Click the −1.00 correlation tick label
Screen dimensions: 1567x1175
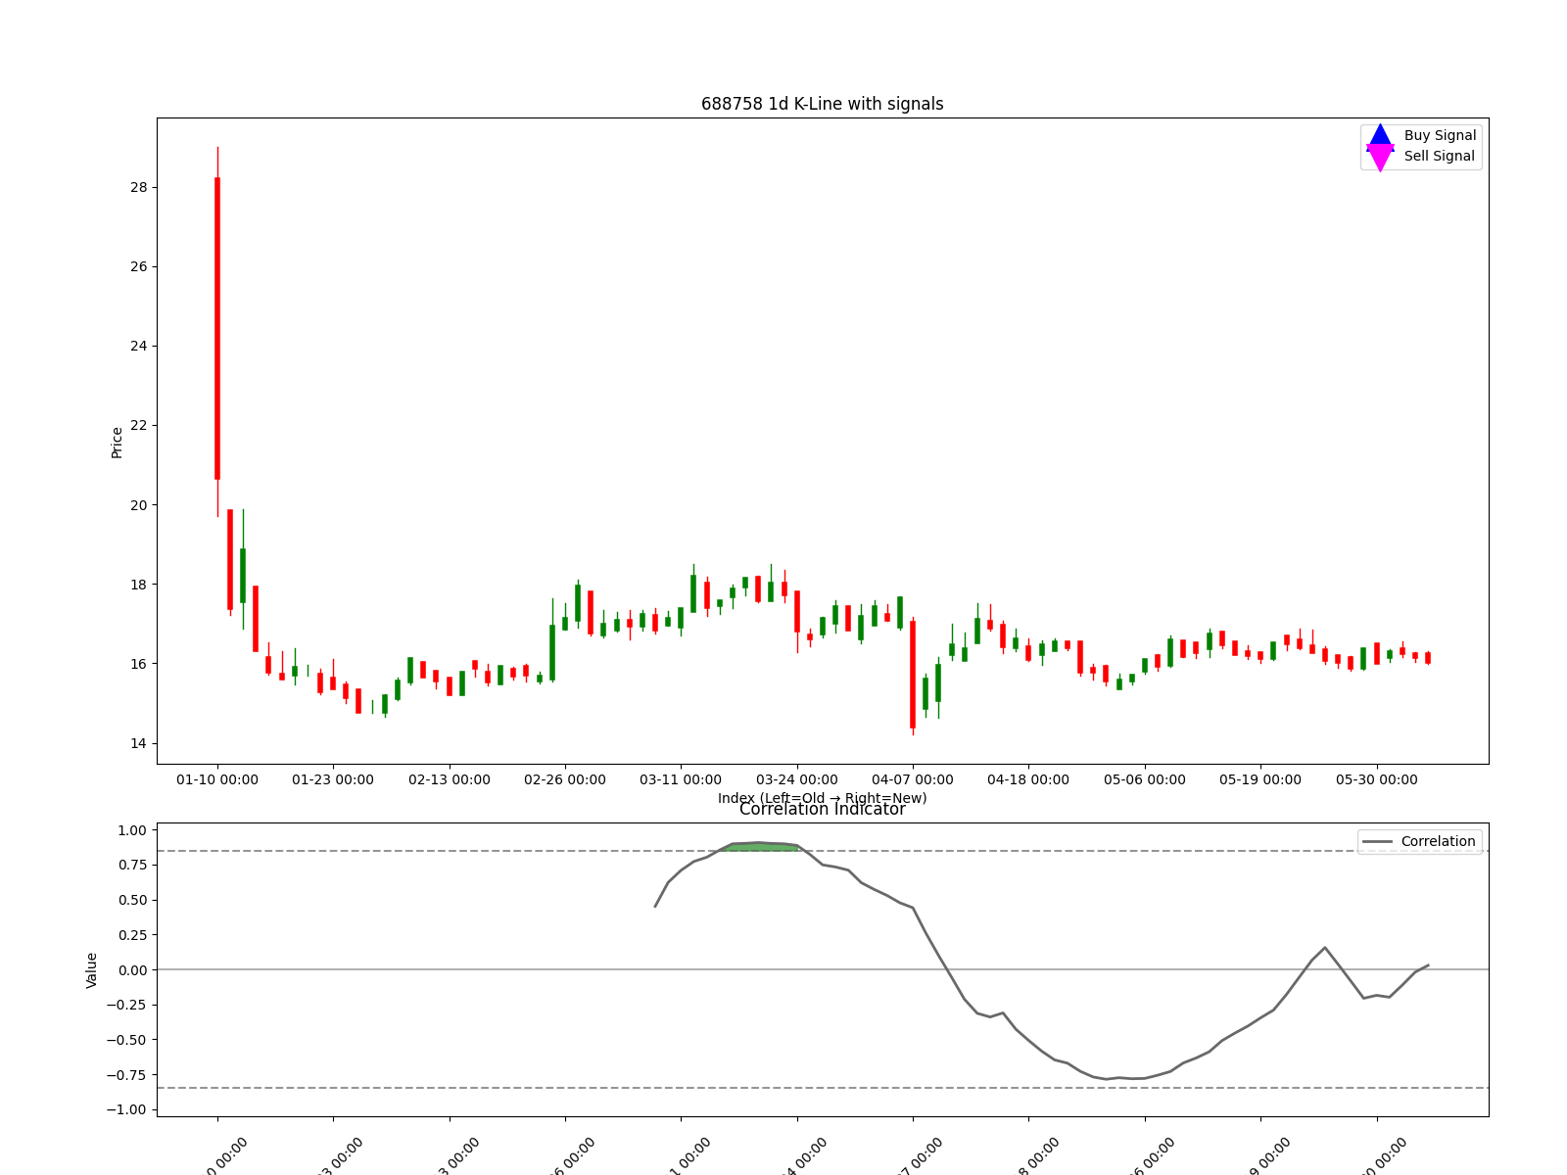[127, 1109]
